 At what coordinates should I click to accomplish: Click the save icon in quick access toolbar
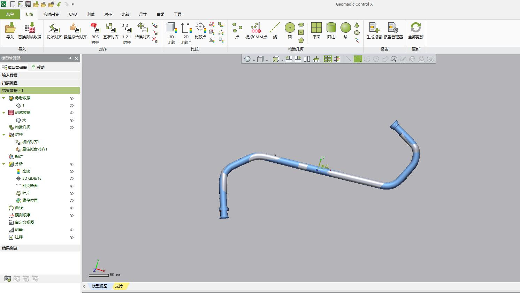(x=28, y=4)
